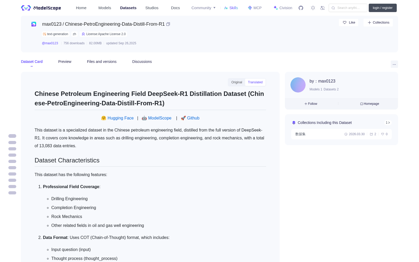Expand the Community dropdown menu

pos(203,8)
